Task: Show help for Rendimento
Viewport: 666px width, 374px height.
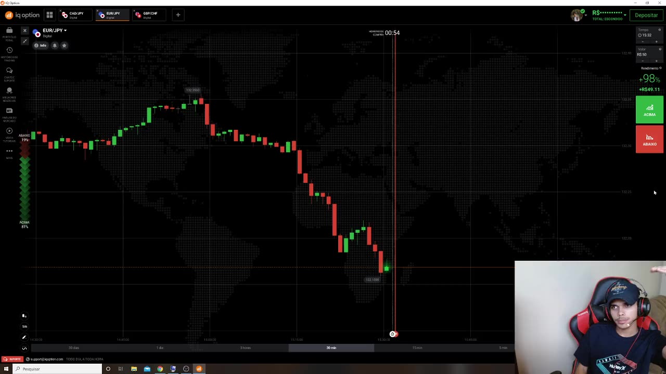Action: pos(660,68)
